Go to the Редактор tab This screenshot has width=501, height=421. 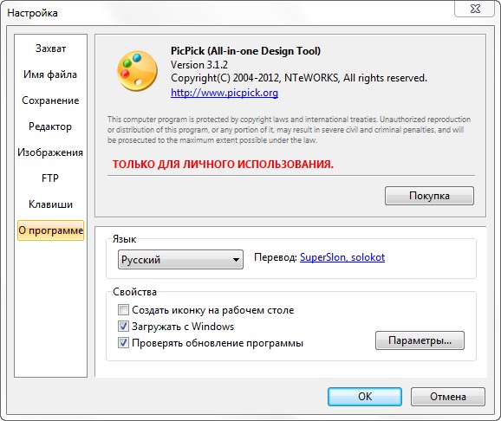tap(50, 126)
